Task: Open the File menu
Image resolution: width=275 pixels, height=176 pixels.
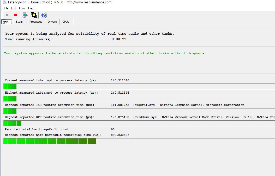Action: [6, 8]
